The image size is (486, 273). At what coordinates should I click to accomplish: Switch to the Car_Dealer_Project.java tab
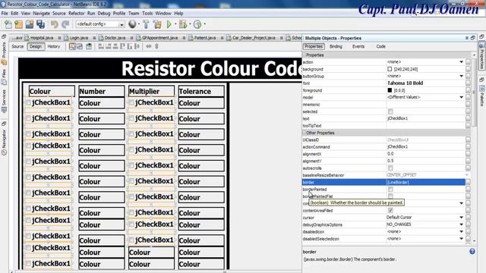[x=254, y=38]
